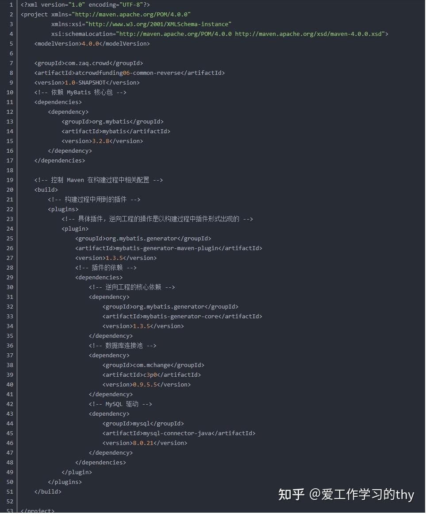Click the mysql-connector-java artifactId text
Screen dimensions: 426x514
coord(177,433)
